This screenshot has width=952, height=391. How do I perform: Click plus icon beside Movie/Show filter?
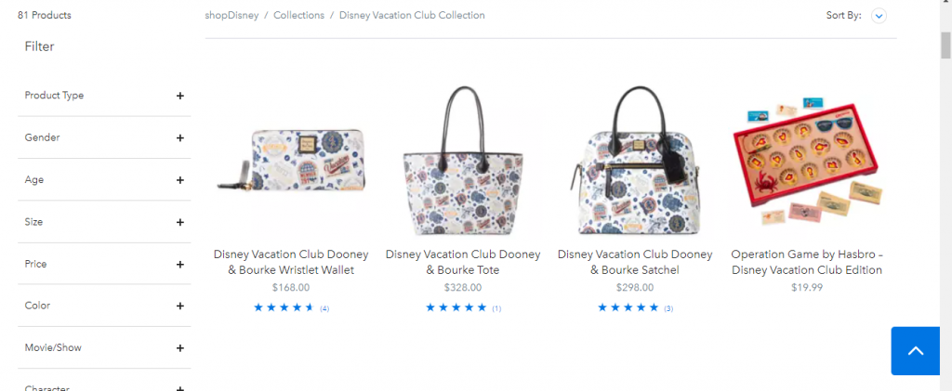pyautogui.click(x=179, y=348)
